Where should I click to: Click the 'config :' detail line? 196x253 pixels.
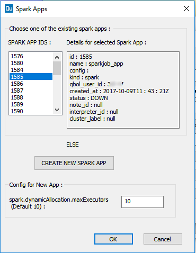point(79,70)
